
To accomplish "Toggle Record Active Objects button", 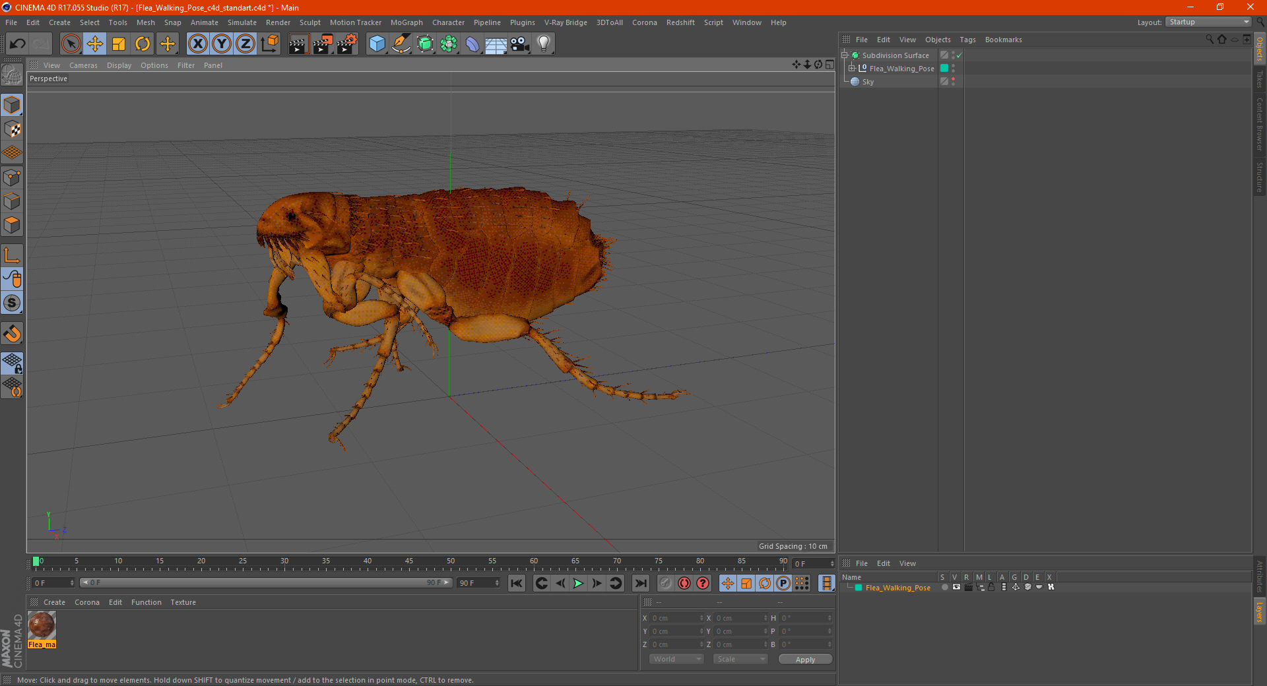I will (684, 583).
